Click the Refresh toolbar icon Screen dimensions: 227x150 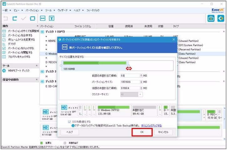coord(33,19)
